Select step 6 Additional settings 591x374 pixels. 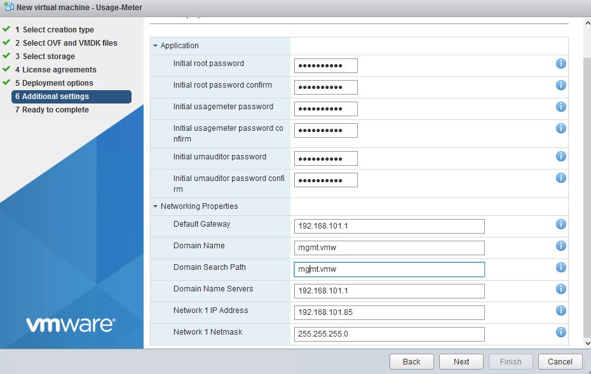(x=72, y=97)
